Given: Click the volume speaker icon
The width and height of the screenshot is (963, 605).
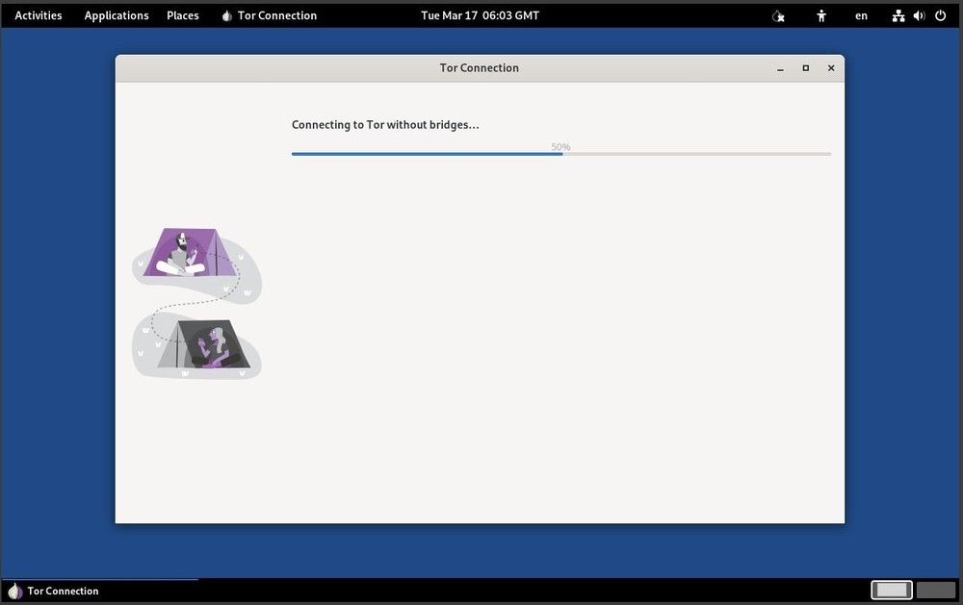Looking at the screenshot, I should pyautogui.click(x=919, y=15).
